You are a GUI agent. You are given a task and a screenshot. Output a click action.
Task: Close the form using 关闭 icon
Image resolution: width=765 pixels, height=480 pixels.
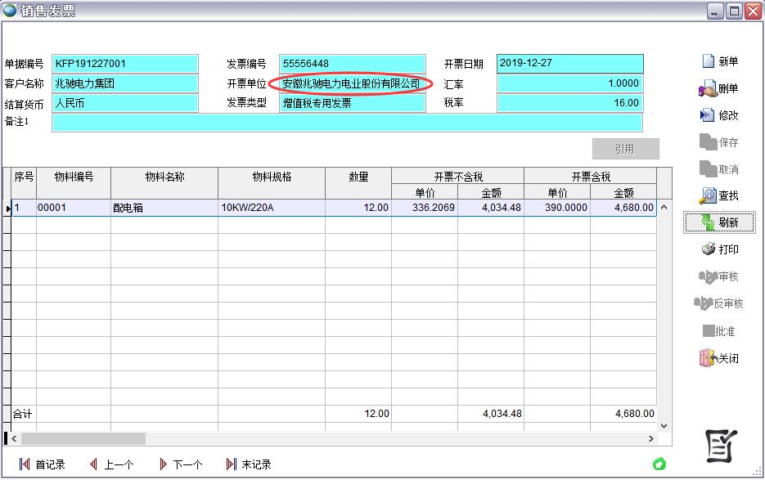pyautogui.click(x=709, y=358)
